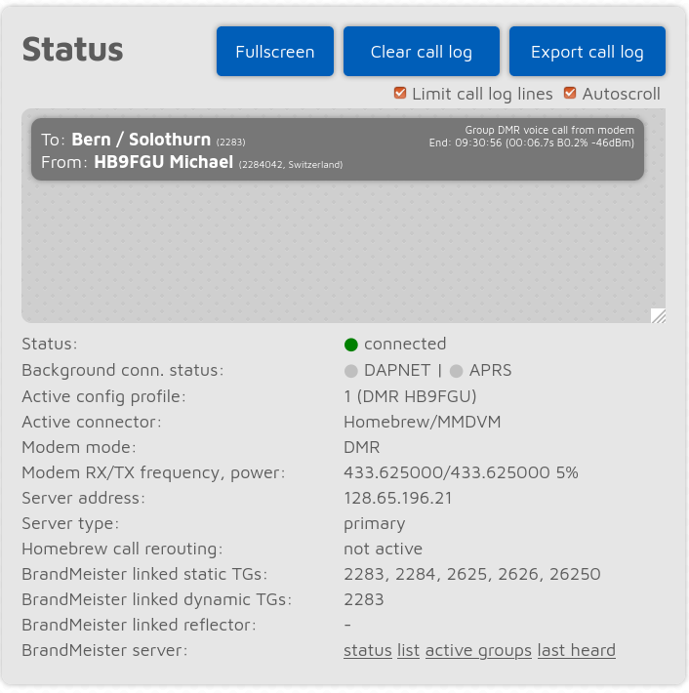
Task: Toggle the Limit call log lines checkbox
Action: point(400,94)
